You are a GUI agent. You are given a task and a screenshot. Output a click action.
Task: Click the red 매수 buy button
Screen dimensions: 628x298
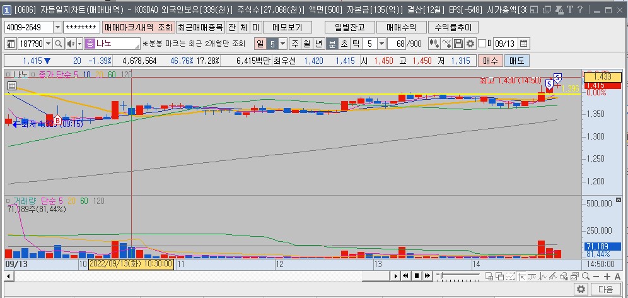point(490,61)
